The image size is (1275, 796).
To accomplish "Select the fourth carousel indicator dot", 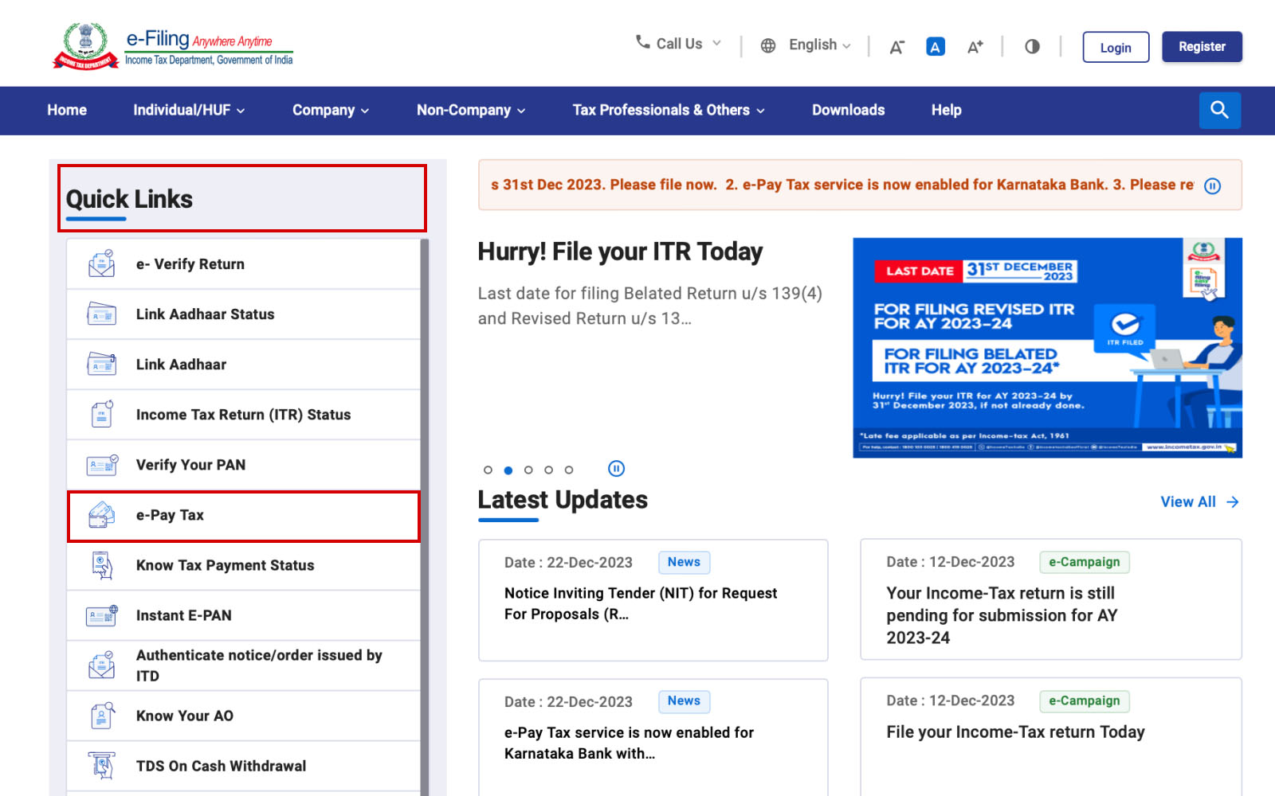I will coord(548,470).
